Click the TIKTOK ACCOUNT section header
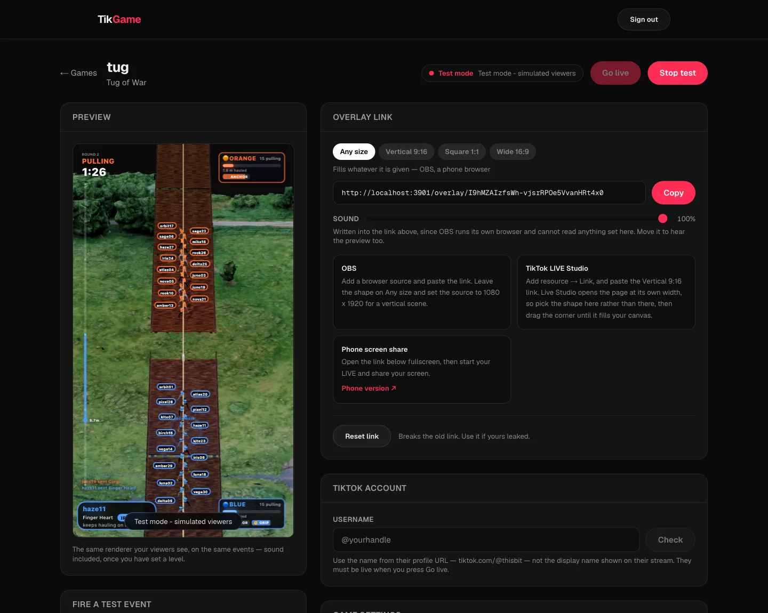The height and width of the screenshot is (613, 768). click(x=370, y=488)
